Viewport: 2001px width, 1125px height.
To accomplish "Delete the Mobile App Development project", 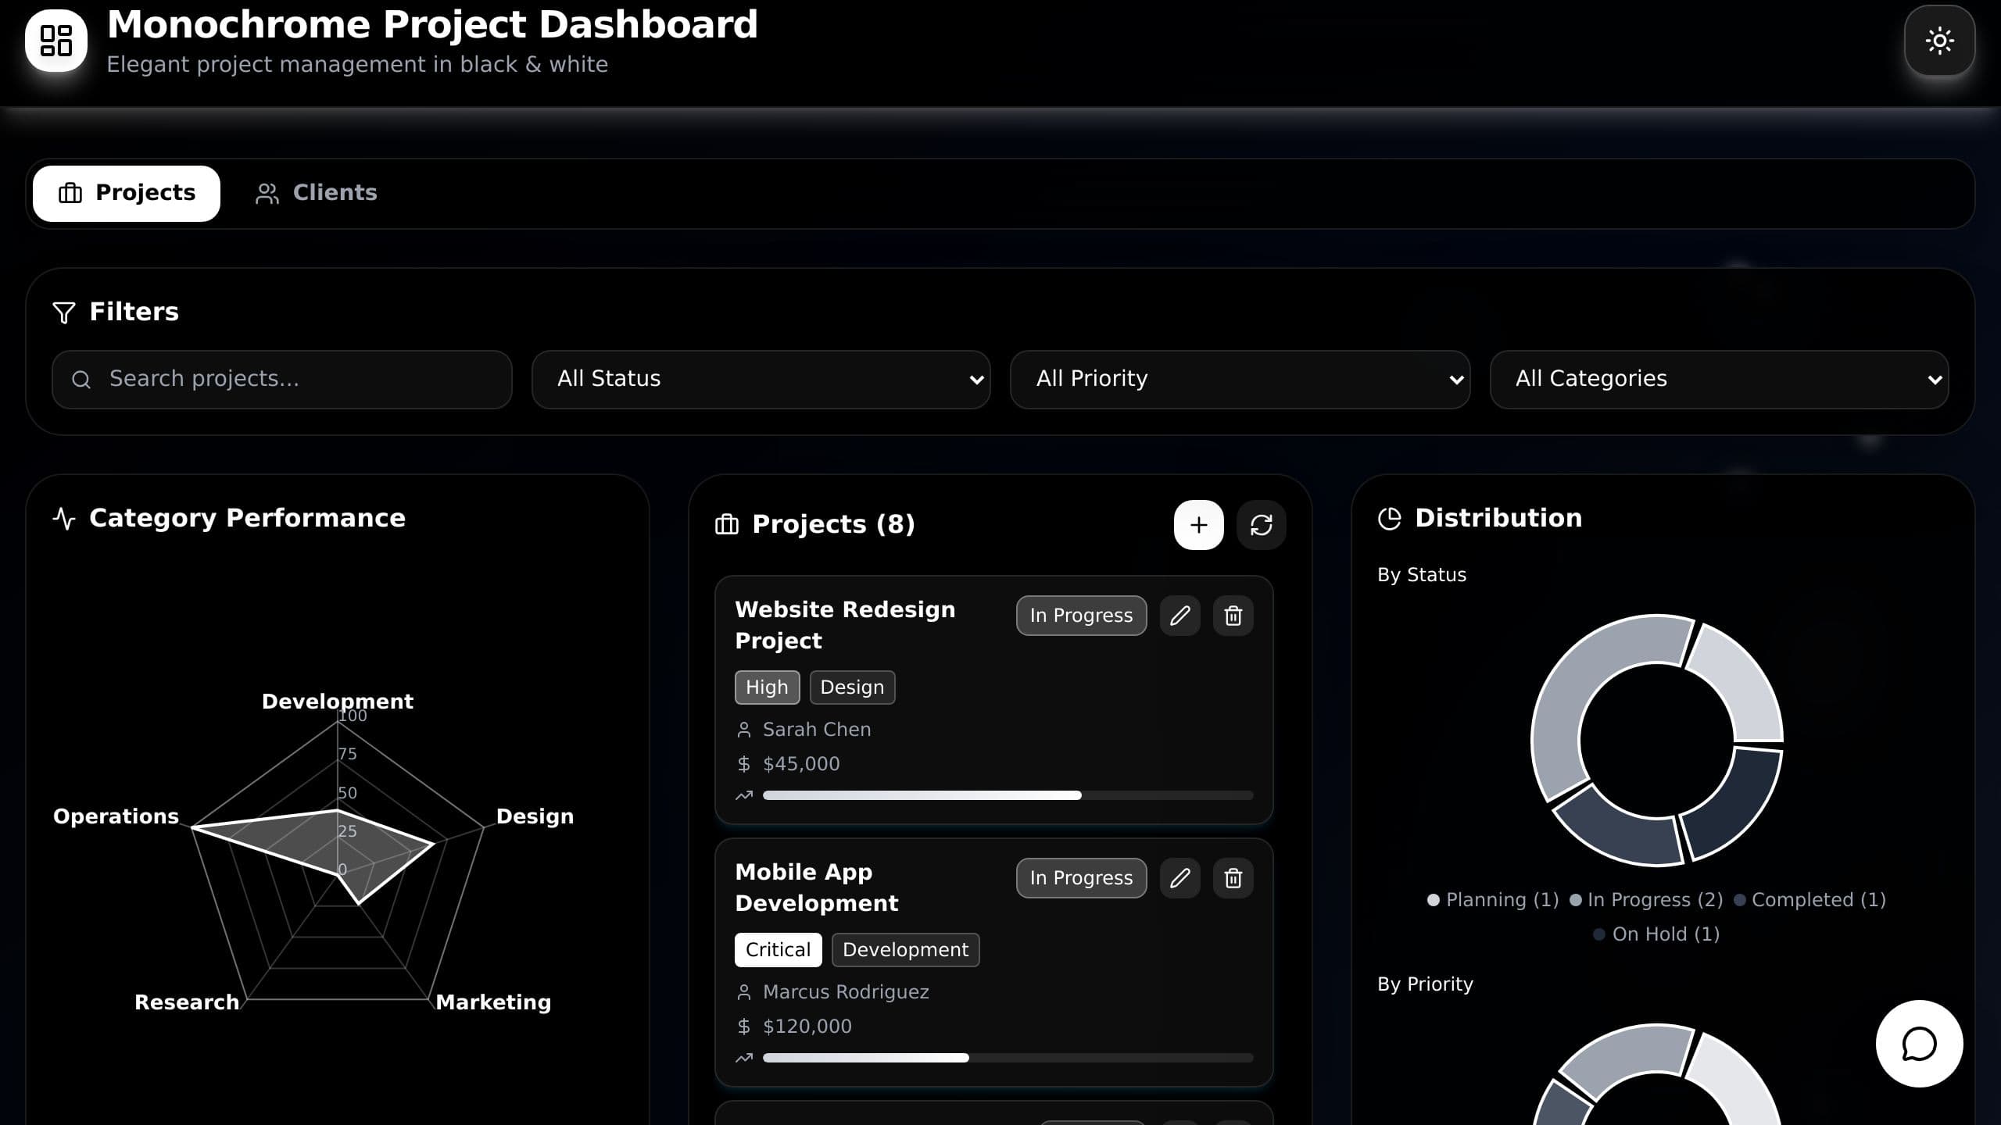I will 1233,878.
